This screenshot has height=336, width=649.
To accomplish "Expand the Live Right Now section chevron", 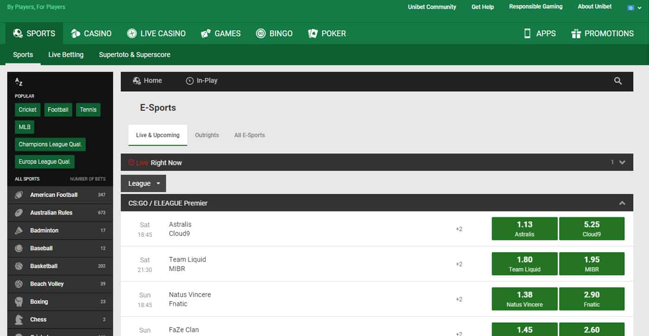I will [622, 163].
